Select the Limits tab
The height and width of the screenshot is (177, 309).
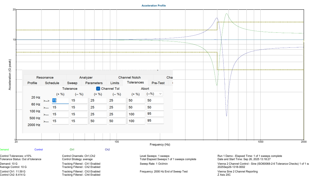(x=115, y=83)
